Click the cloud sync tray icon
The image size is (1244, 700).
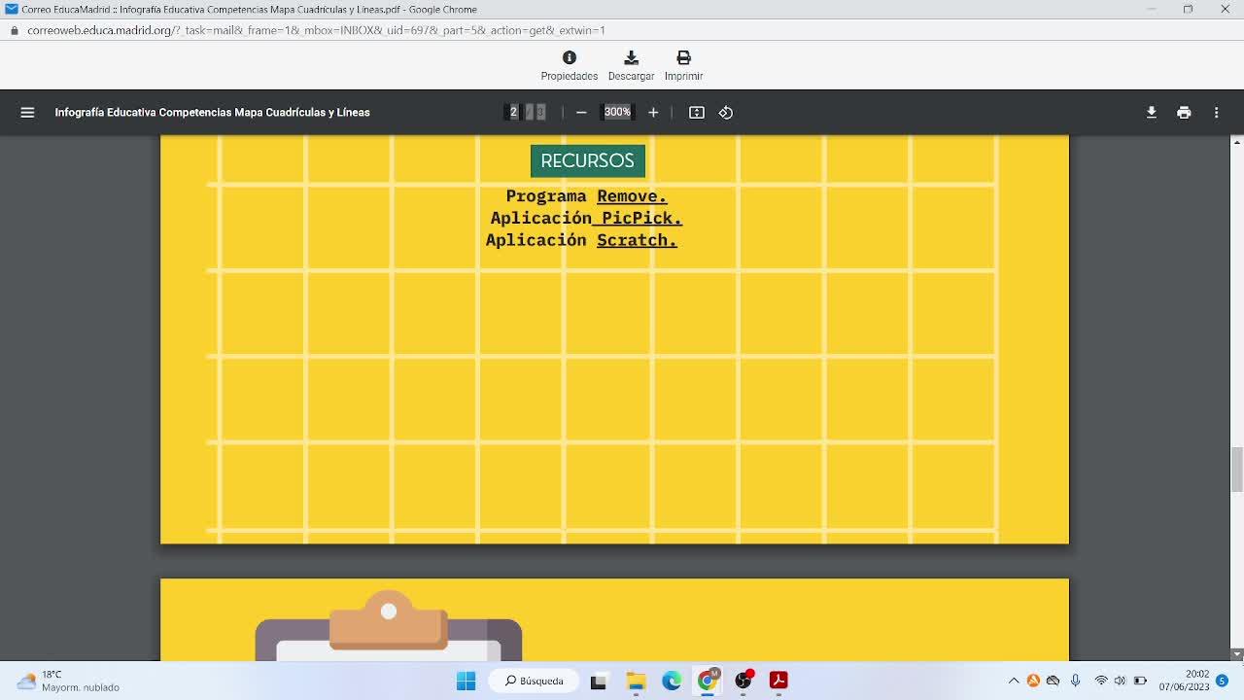(1054, 681)
